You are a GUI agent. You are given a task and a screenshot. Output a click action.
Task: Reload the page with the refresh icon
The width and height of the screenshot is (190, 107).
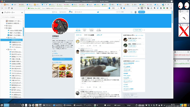9,8
